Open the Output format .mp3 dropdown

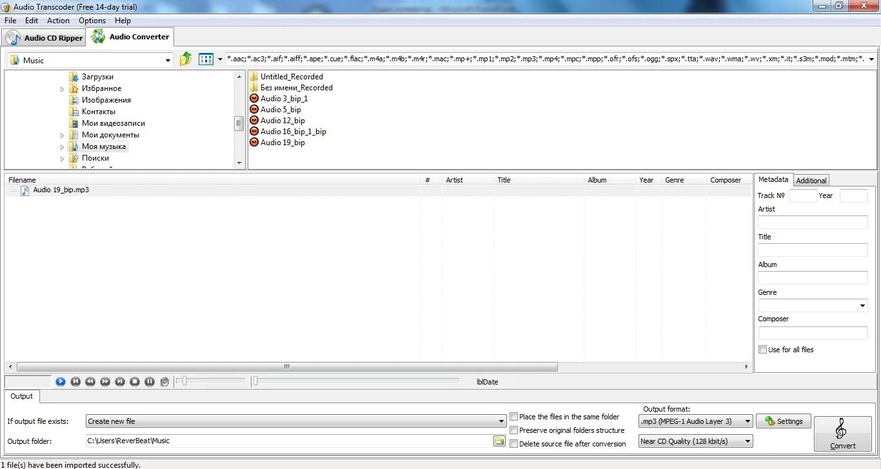coord(696,421)
